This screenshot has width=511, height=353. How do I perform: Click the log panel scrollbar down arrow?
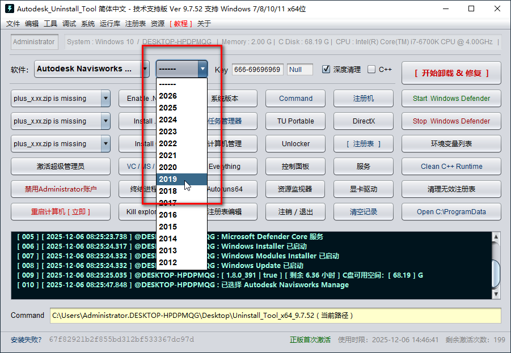496,294
